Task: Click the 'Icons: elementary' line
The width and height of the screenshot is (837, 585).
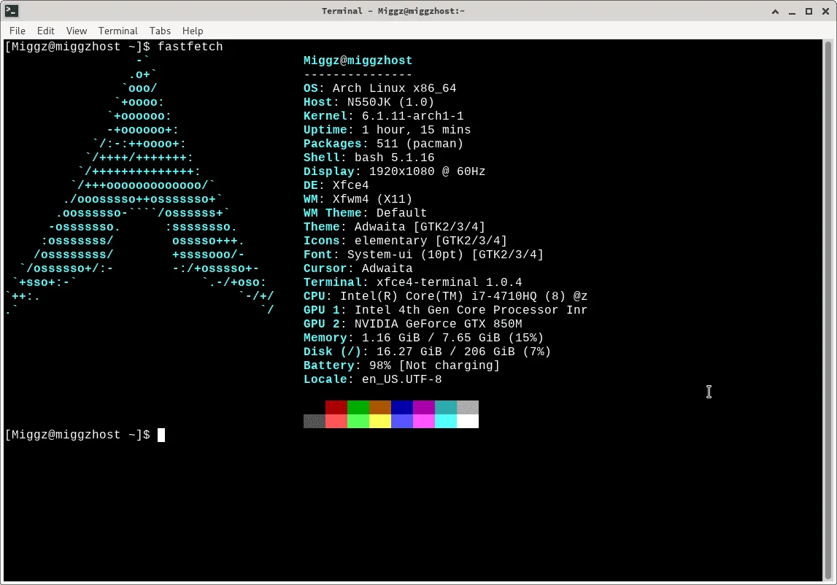Action: [405, 241]
